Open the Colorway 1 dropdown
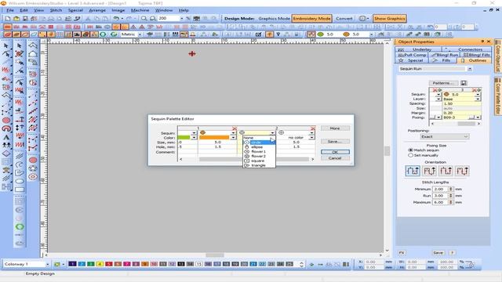 click(47, 265)
